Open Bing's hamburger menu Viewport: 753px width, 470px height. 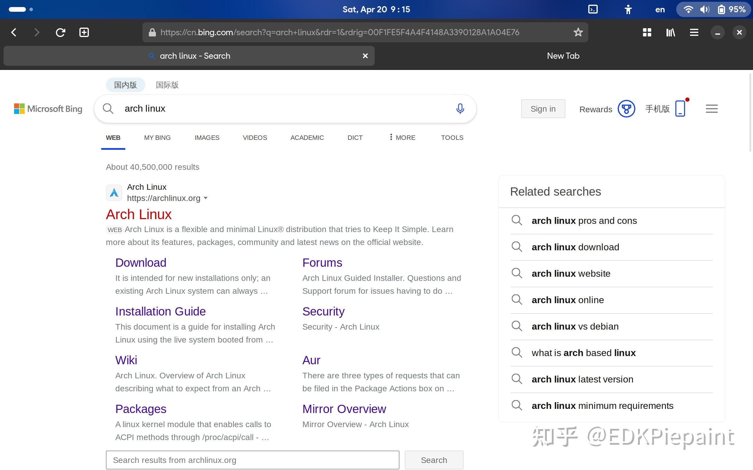tap(711, 108)
